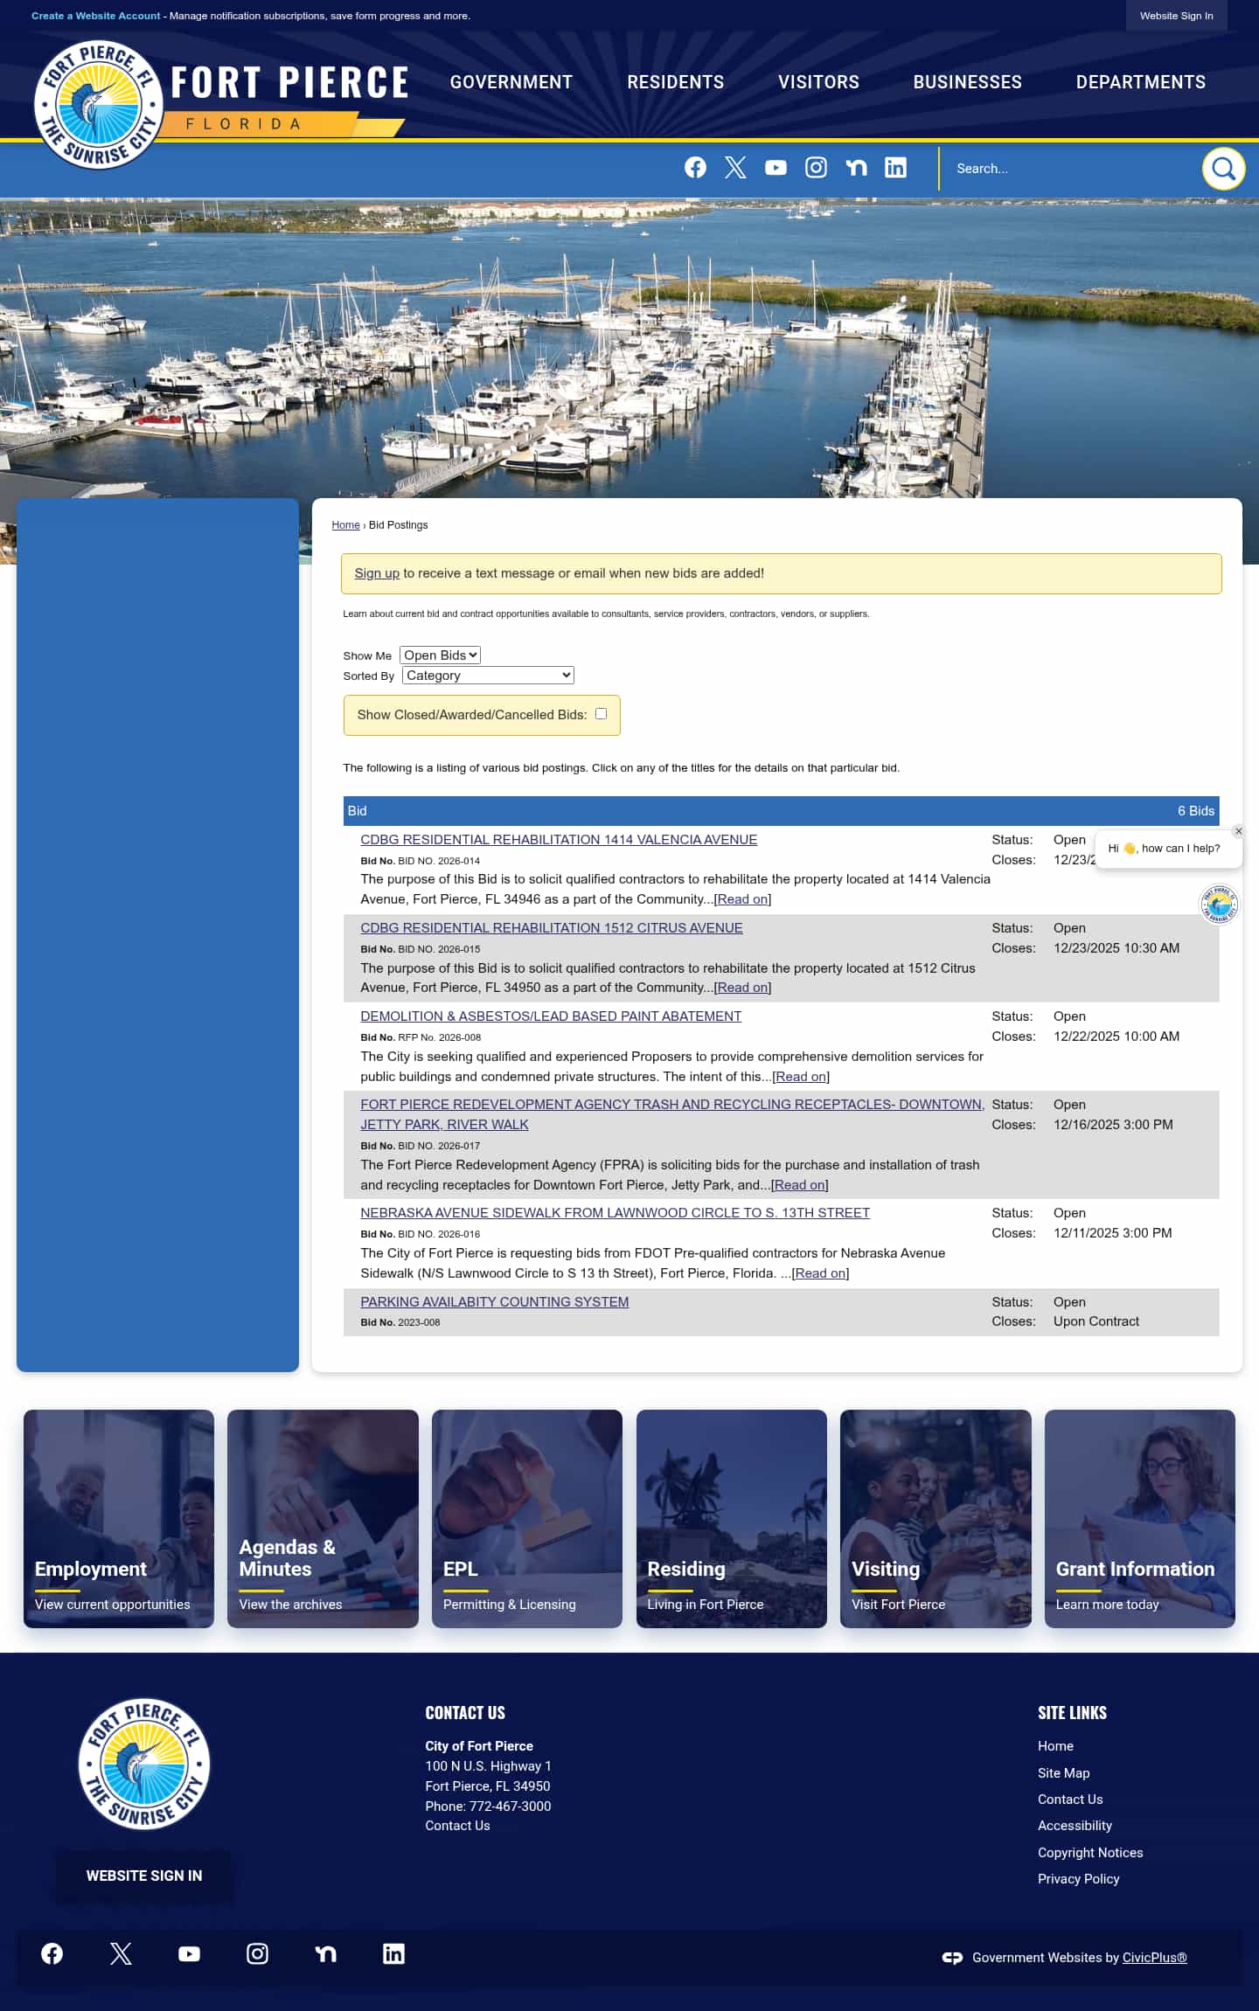1259x2011 pixels.
Task: Click the 6 Bids count in header row
Action: (x=1195, y=811)
